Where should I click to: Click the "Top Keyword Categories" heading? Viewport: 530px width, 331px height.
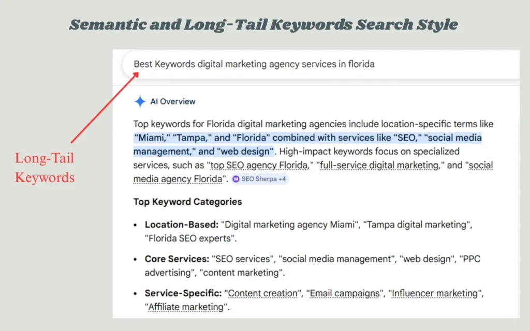tap(187, 202)
